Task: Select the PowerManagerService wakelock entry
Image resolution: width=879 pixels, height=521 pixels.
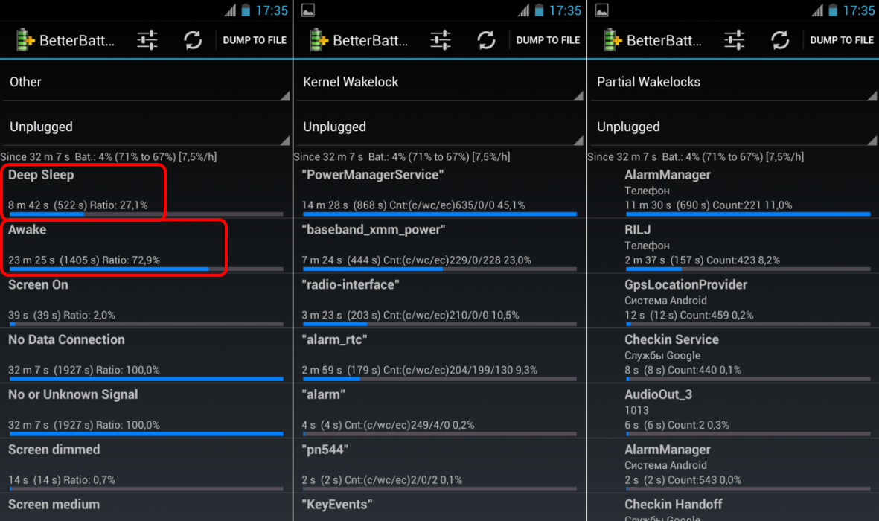Action: pos(439,190)
